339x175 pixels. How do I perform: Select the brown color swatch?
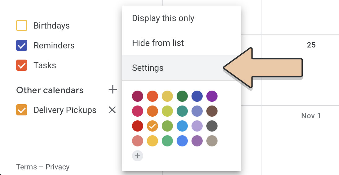212,111
